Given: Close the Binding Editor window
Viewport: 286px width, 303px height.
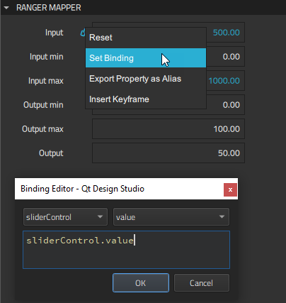Looking at the screenshot, I should tap(230, 189).
